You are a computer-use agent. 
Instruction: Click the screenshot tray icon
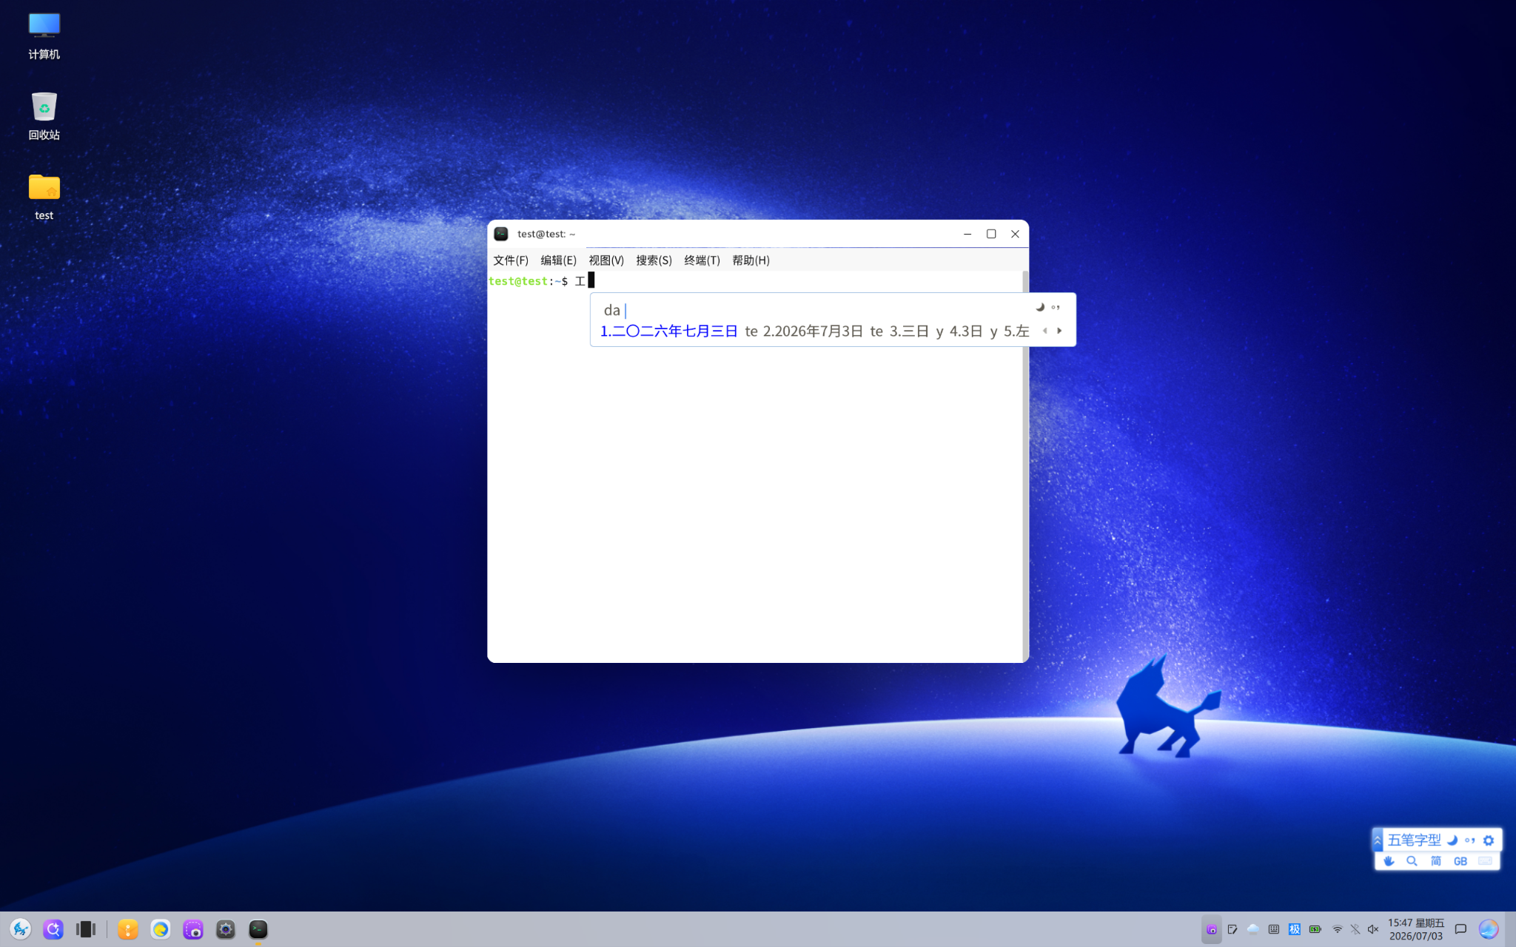1212,929
